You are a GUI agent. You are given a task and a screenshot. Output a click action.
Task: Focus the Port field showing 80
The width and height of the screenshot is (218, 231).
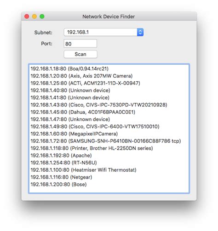[x=80, y=44]
